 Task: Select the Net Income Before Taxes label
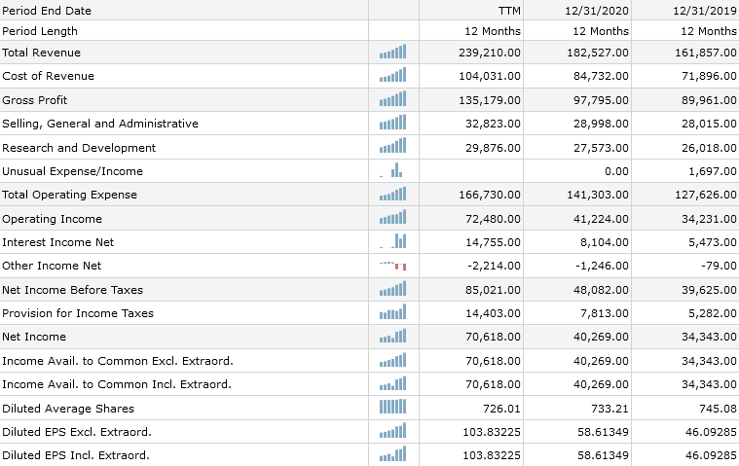pyautogui.click(x=73, y=290)
